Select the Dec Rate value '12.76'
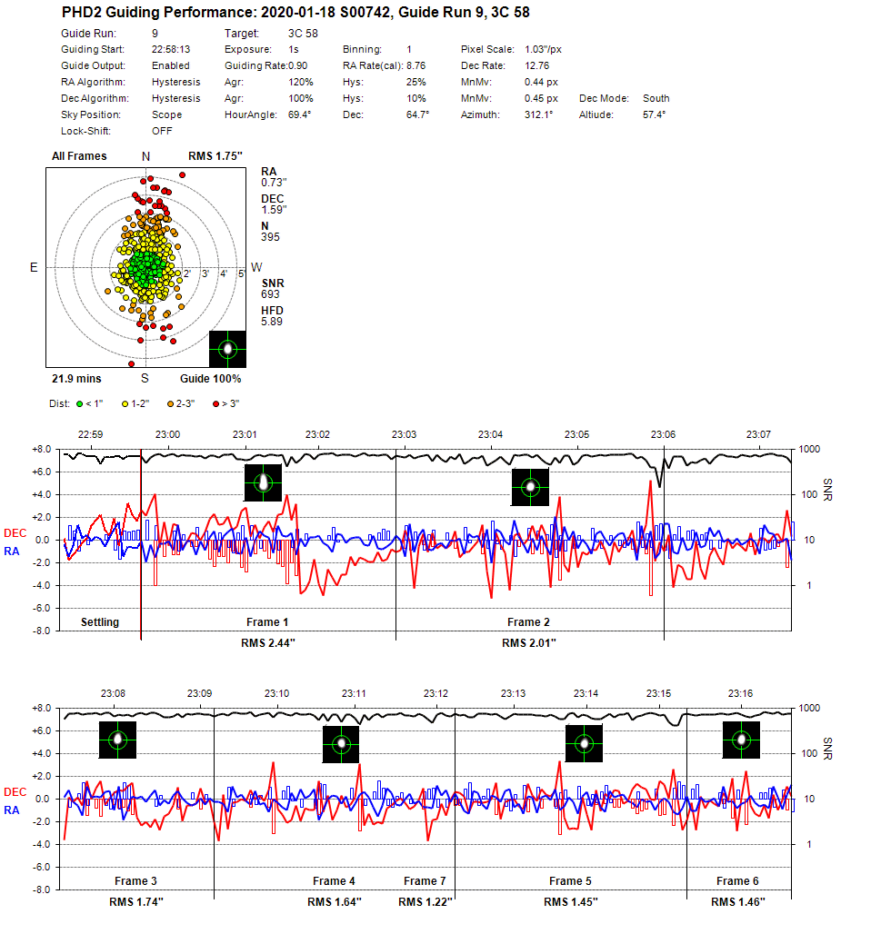 (x=537, y=65)
